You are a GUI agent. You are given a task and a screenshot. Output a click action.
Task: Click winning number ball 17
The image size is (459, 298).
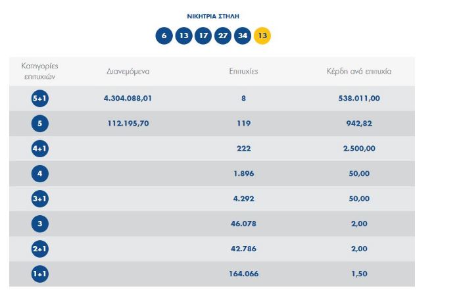(x=204, y=36)
